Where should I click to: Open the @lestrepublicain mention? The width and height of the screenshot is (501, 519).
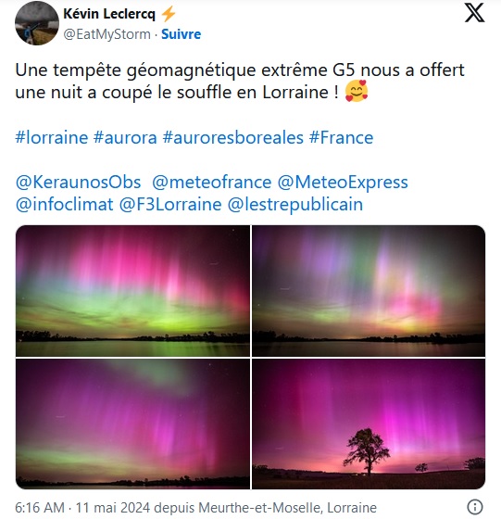pyautogui.click(x=295, y=205)
